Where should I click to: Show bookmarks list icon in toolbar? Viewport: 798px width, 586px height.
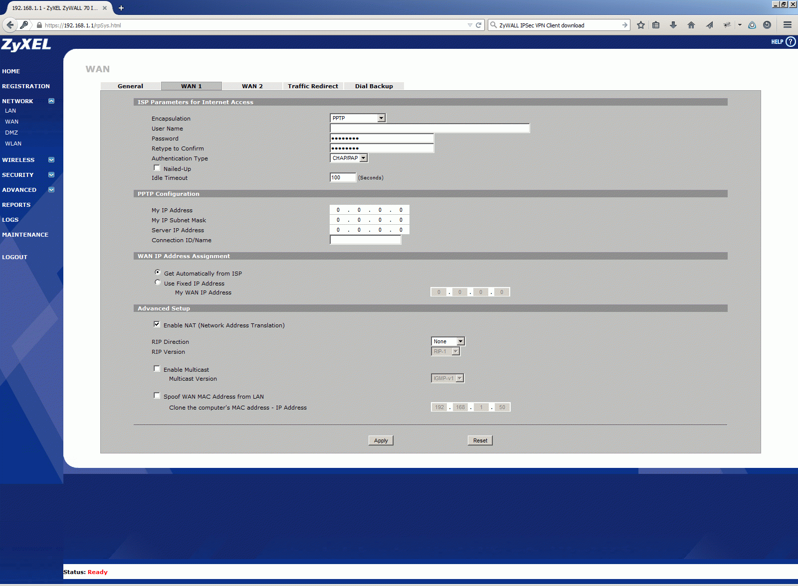pos(656,25)
